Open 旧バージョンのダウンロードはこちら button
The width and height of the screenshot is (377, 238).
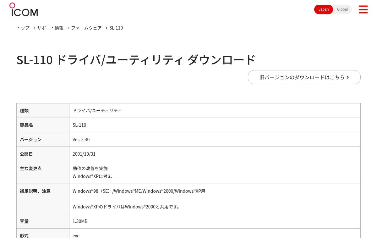pyautogui.click(x=304, y=77)
